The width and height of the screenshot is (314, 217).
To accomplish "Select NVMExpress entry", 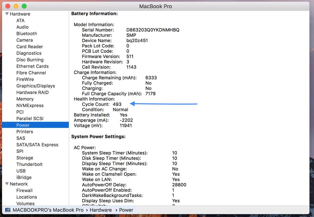I will (30, 105).
